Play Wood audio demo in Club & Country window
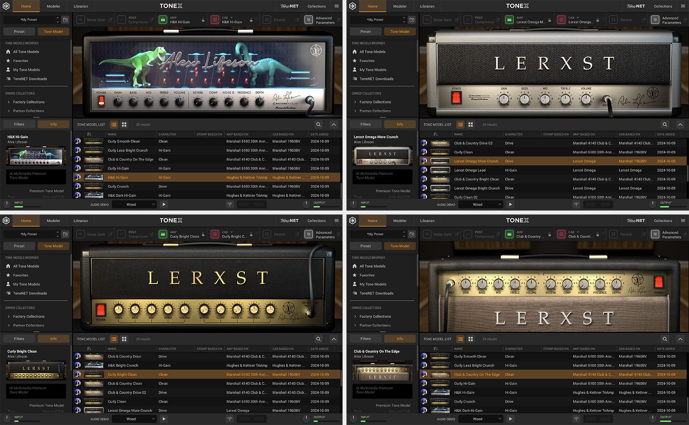This screenshot has height=425, width=689. pyautogui.click(x=510, y=419)
